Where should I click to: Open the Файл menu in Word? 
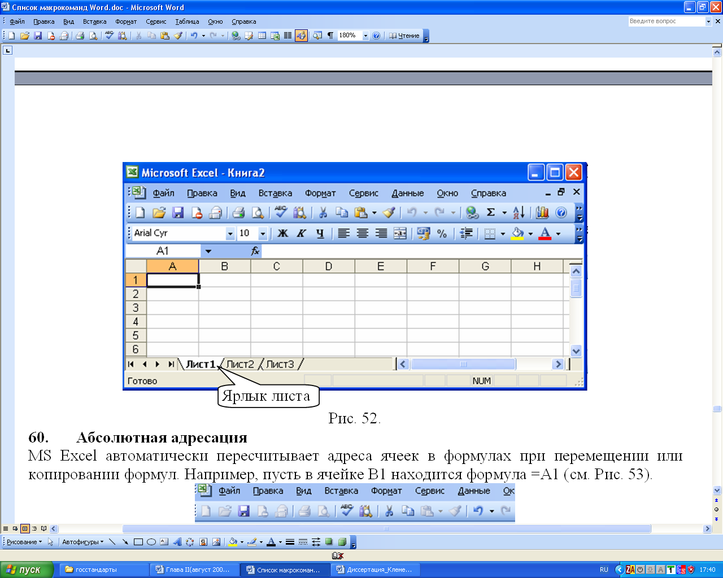pyautogui.click(x=17, y=21)
